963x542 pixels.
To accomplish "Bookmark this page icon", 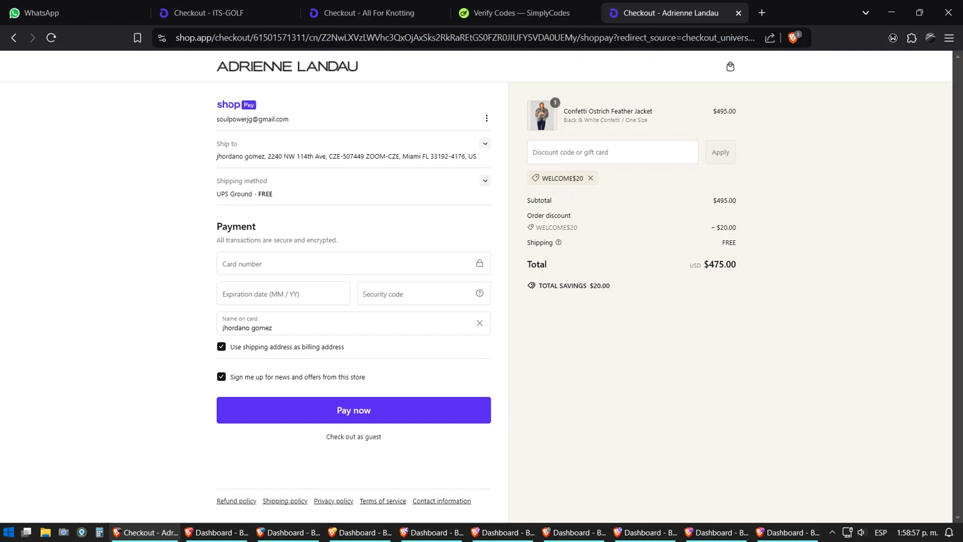I will coord(137,38).
